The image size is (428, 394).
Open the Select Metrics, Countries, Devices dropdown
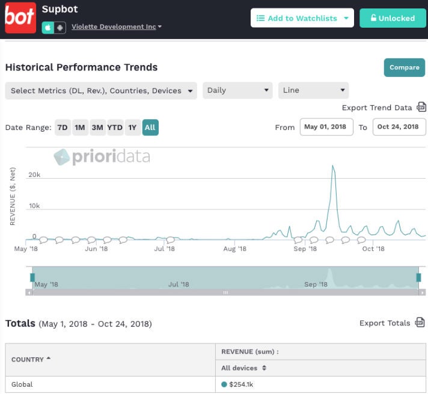tap(101, 91)
